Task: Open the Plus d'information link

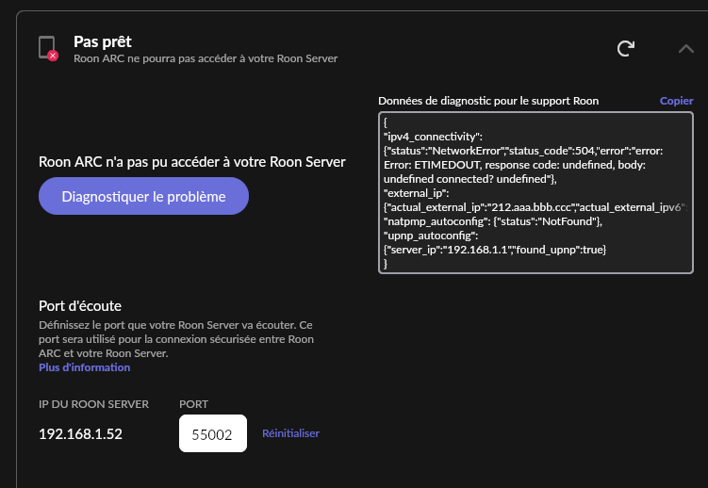Action: pos(84,367)
